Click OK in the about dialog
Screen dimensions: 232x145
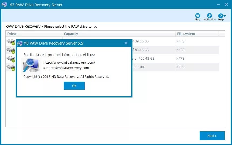[x=74, y=86]
